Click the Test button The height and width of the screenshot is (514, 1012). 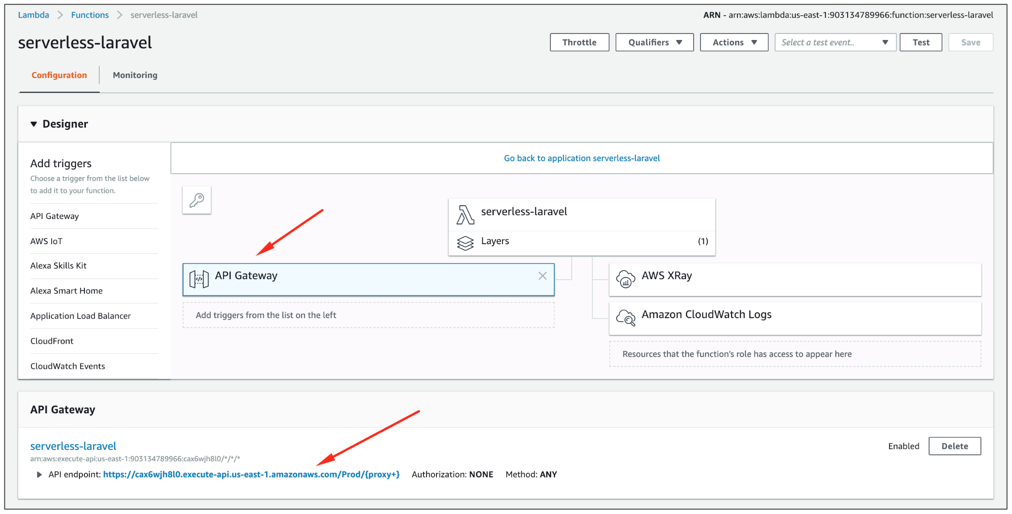921,42
